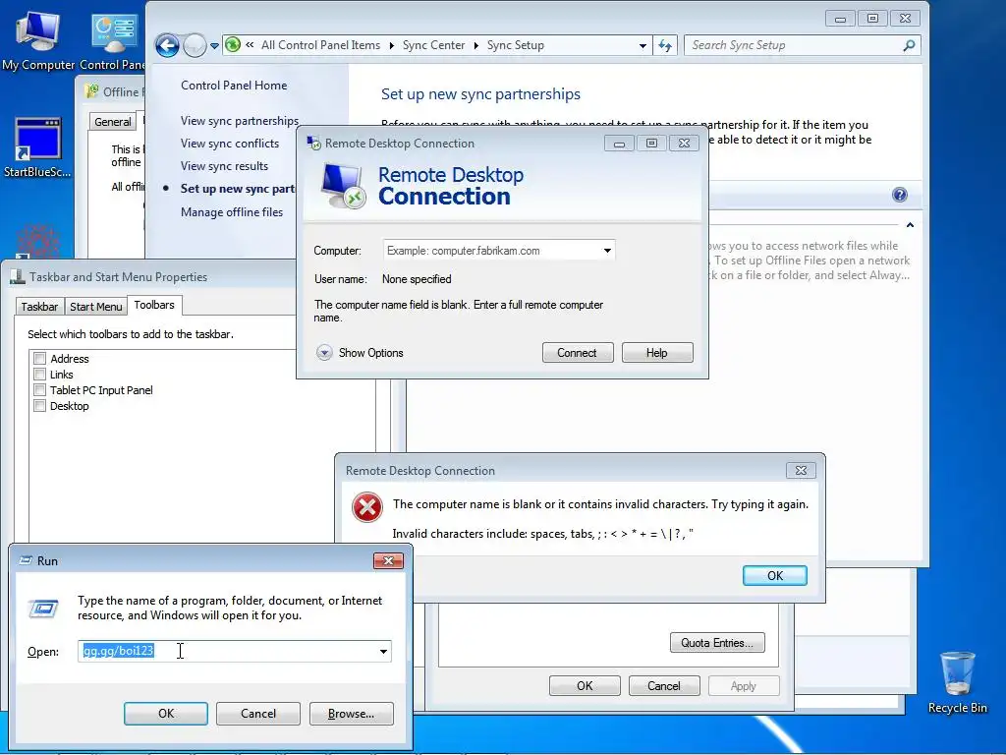Click OK in the quota properties window
The image size is (1006, 755).
pos(585,685)
